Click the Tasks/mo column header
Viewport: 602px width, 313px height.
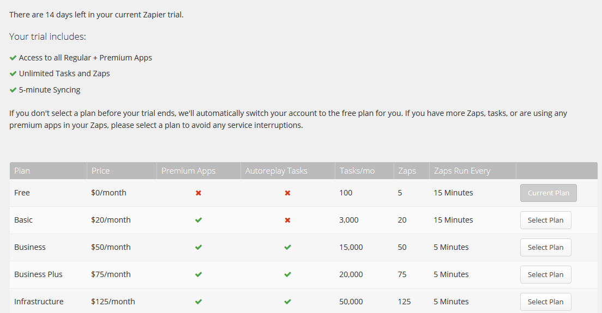[357, 171]
